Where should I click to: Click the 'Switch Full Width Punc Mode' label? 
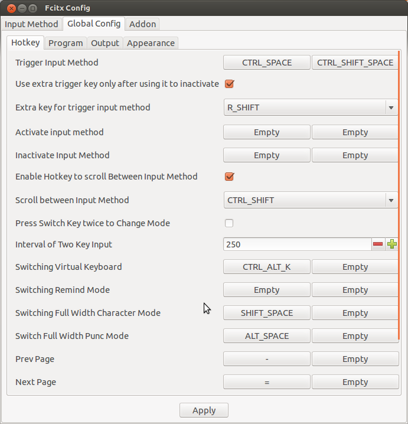[72, 336]
